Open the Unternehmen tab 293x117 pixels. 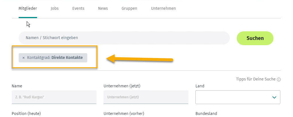pyautogui.click(x=163, y=8)
